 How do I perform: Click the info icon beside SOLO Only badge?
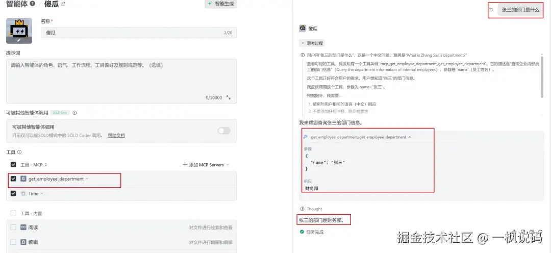tap(74, 113)
